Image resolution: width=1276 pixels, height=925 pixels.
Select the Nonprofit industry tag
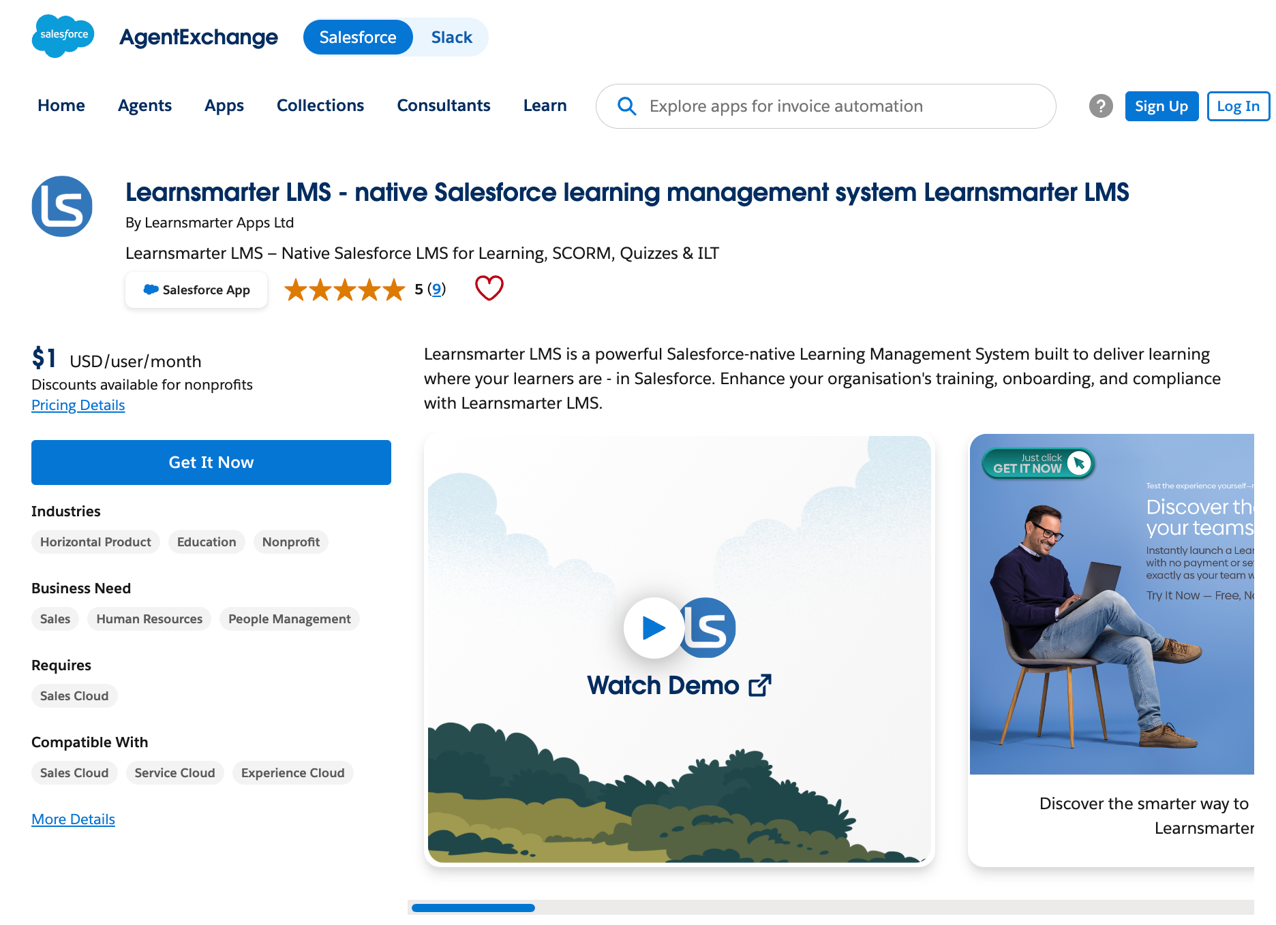coord(291,542)
